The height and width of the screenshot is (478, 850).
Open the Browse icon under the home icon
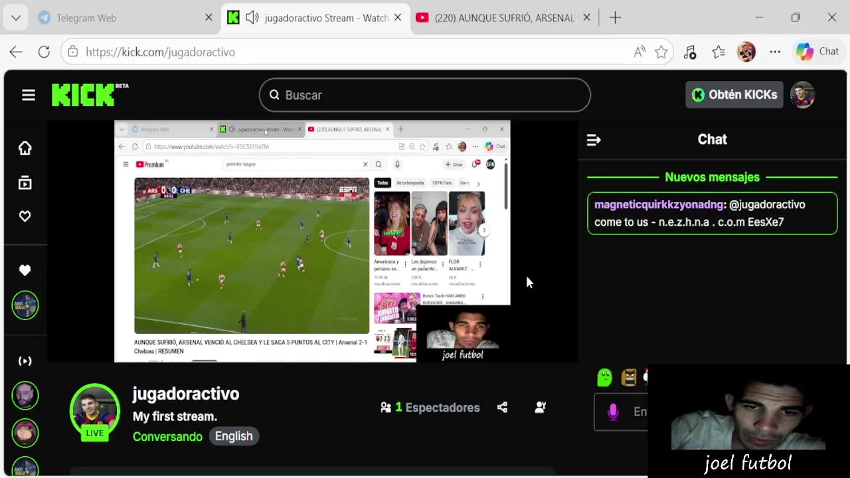25,183
